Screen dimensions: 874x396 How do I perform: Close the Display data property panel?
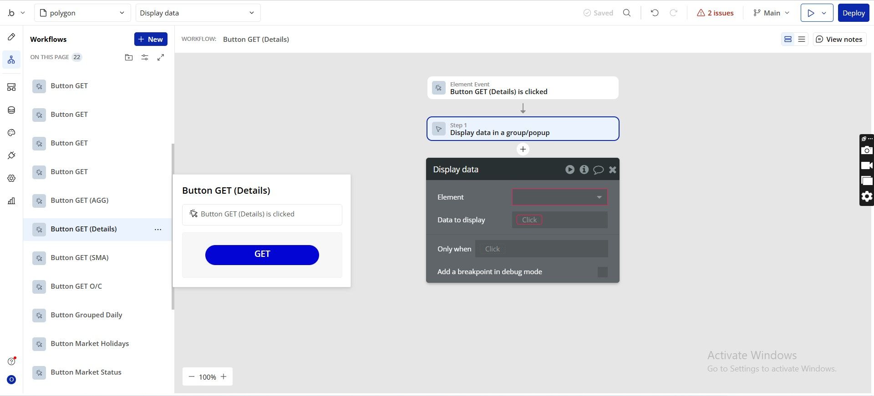(613, 170)
